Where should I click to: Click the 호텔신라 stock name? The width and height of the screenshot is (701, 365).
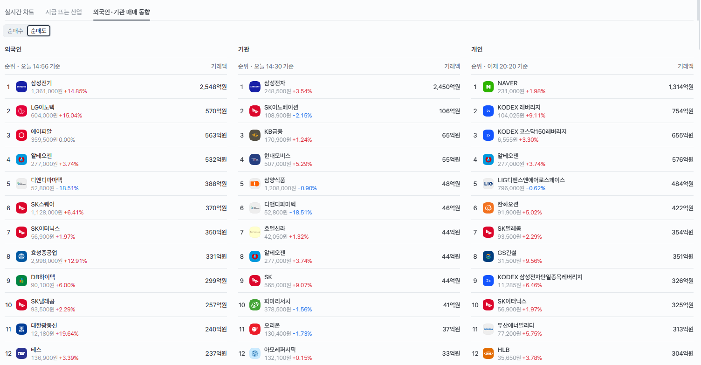[x=275, y=228]
